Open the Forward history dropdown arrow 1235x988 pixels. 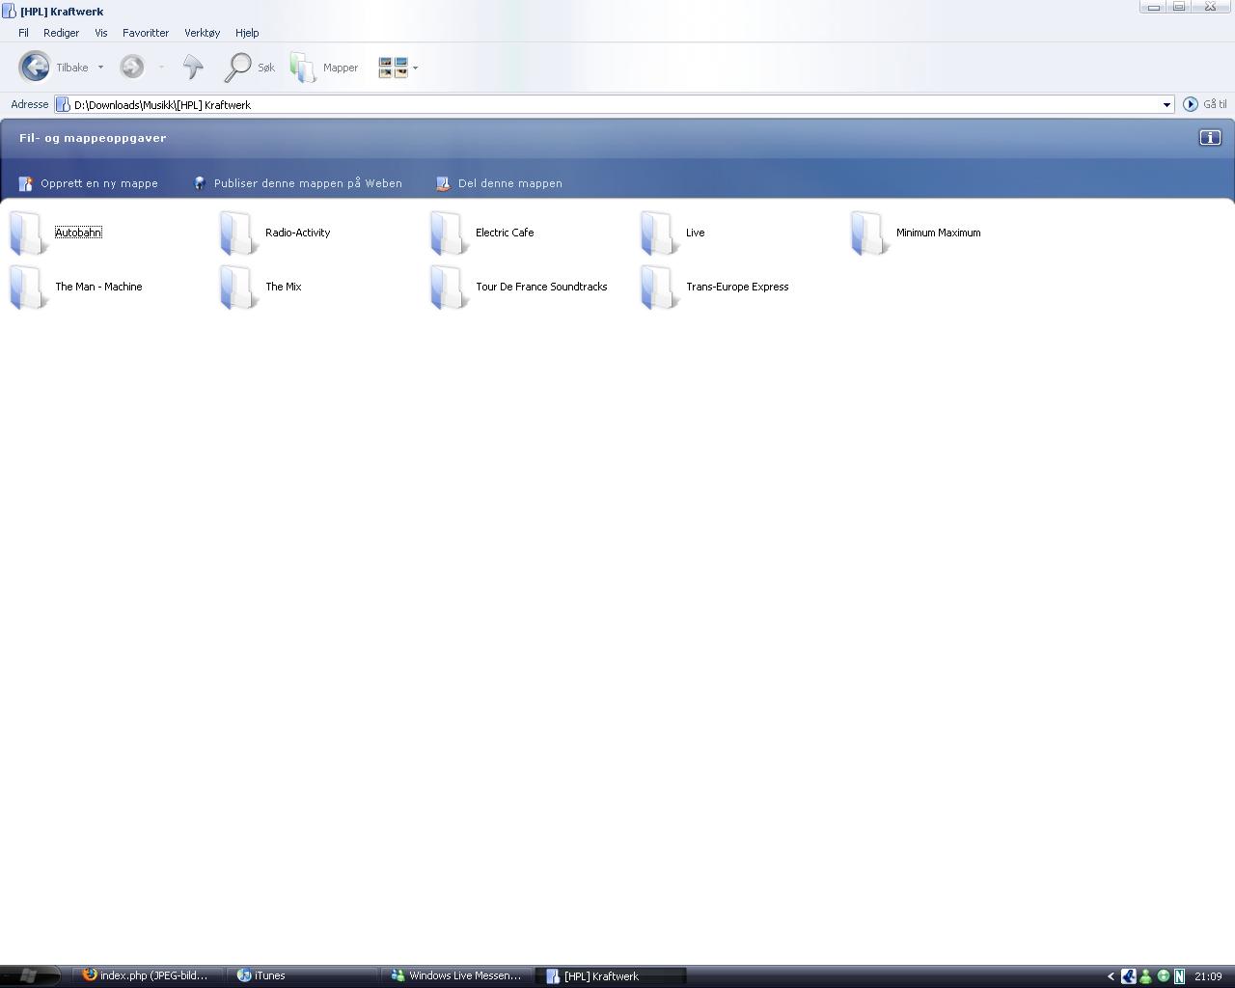point(161,68)
